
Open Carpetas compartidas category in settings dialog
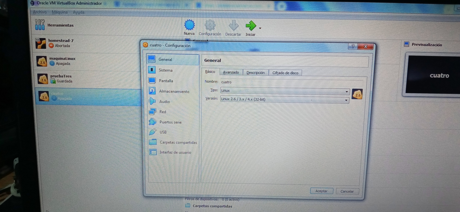(173, 142)
